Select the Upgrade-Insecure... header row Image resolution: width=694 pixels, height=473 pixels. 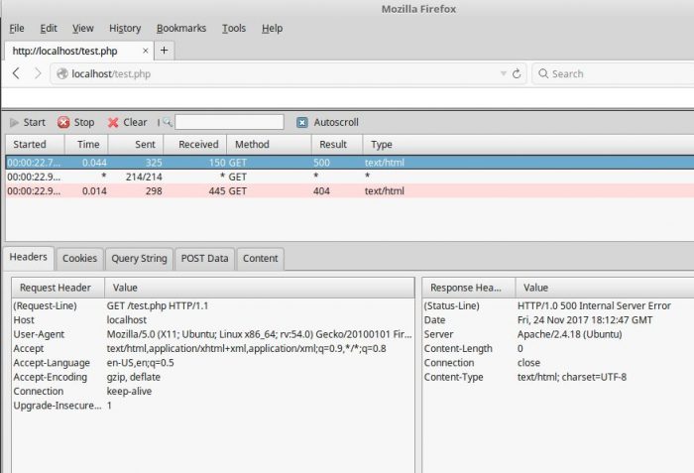click(213, 406)
